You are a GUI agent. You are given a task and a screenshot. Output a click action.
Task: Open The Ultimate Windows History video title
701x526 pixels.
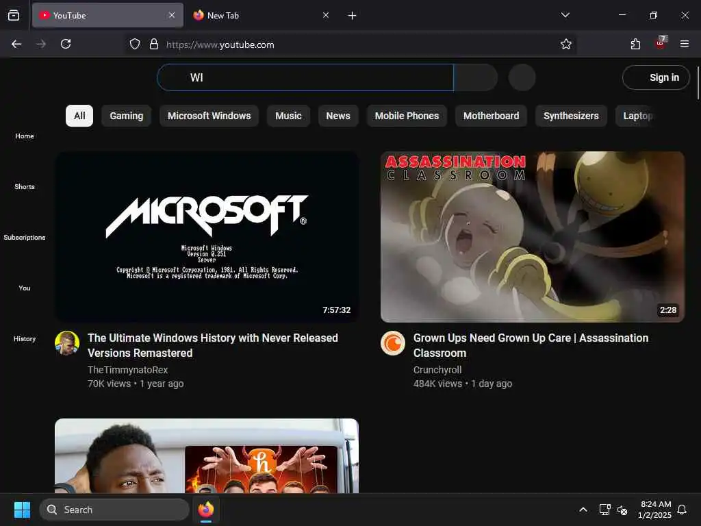click(213, 345)
